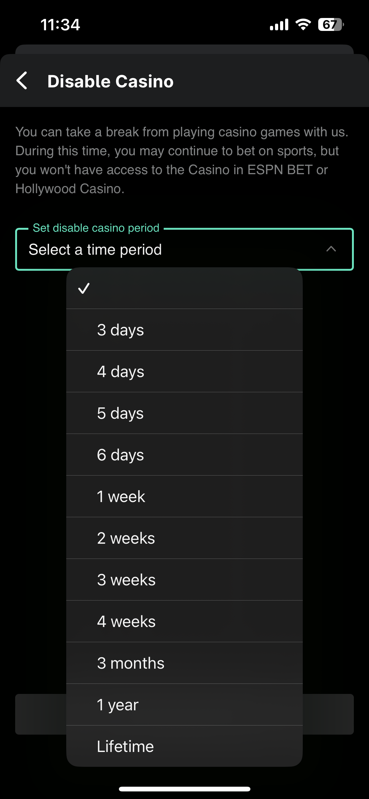Tap the battery indicator icon
The image size is (369, 799).
331,25
